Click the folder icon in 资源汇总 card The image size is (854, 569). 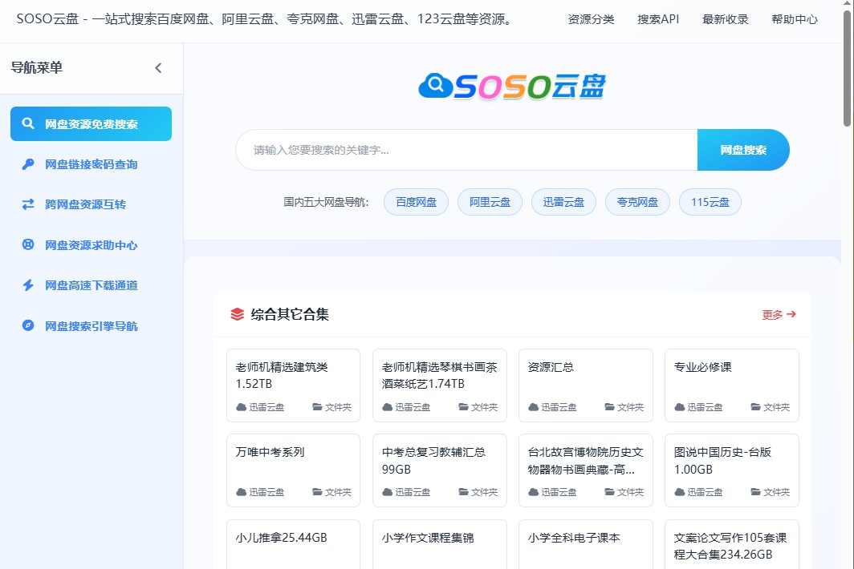coord(609,407)
